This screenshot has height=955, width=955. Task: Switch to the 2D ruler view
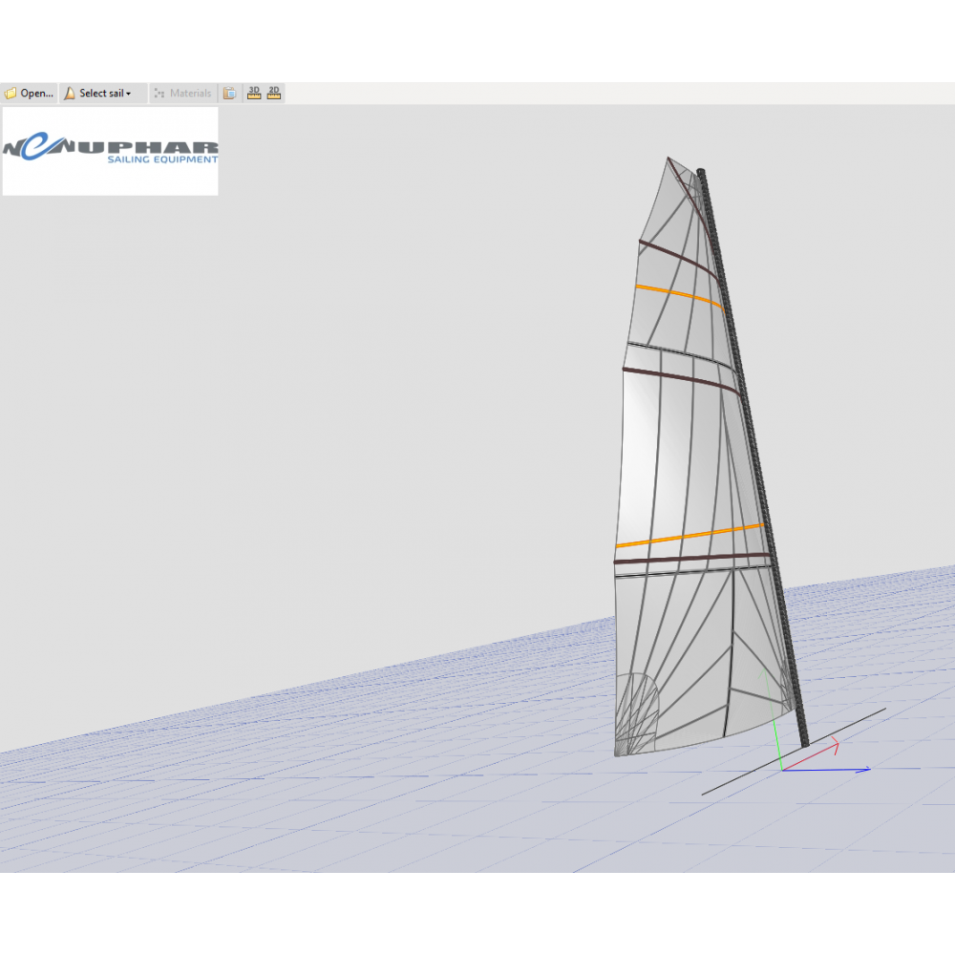tap(274, 94)
